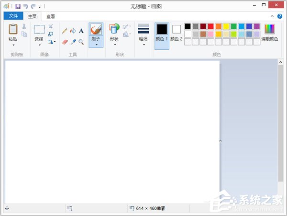This screenshot has height=216, width=287.
Task: Open the 选择 selection dropdown arrow
Action: point(39,45)
